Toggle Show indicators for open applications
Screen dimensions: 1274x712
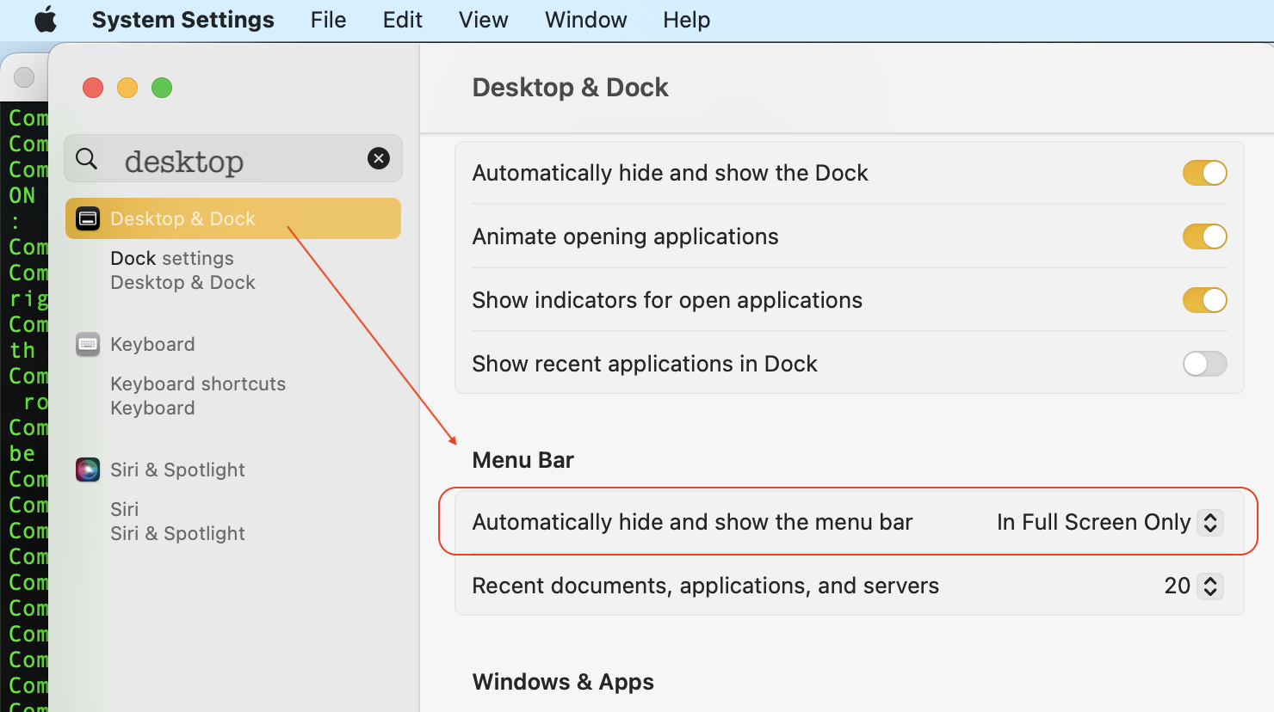tap(1204, 300)
